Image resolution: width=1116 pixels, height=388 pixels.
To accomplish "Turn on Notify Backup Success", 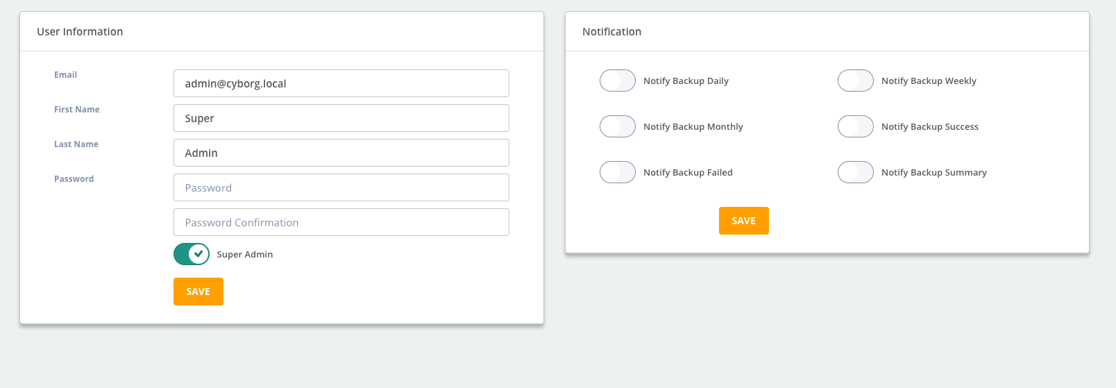I will coord(856,126).
